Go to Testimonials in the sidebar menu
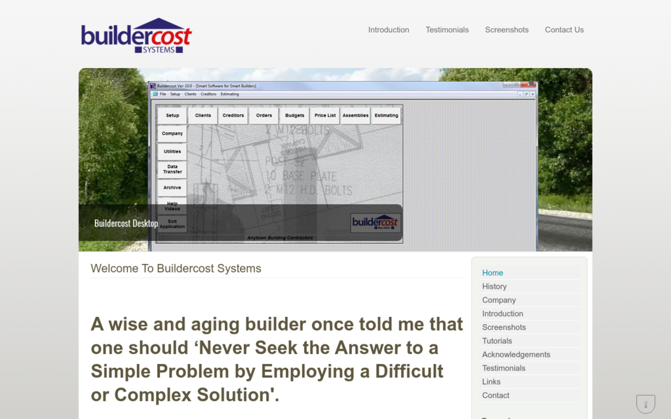 [x=504, y=369]
